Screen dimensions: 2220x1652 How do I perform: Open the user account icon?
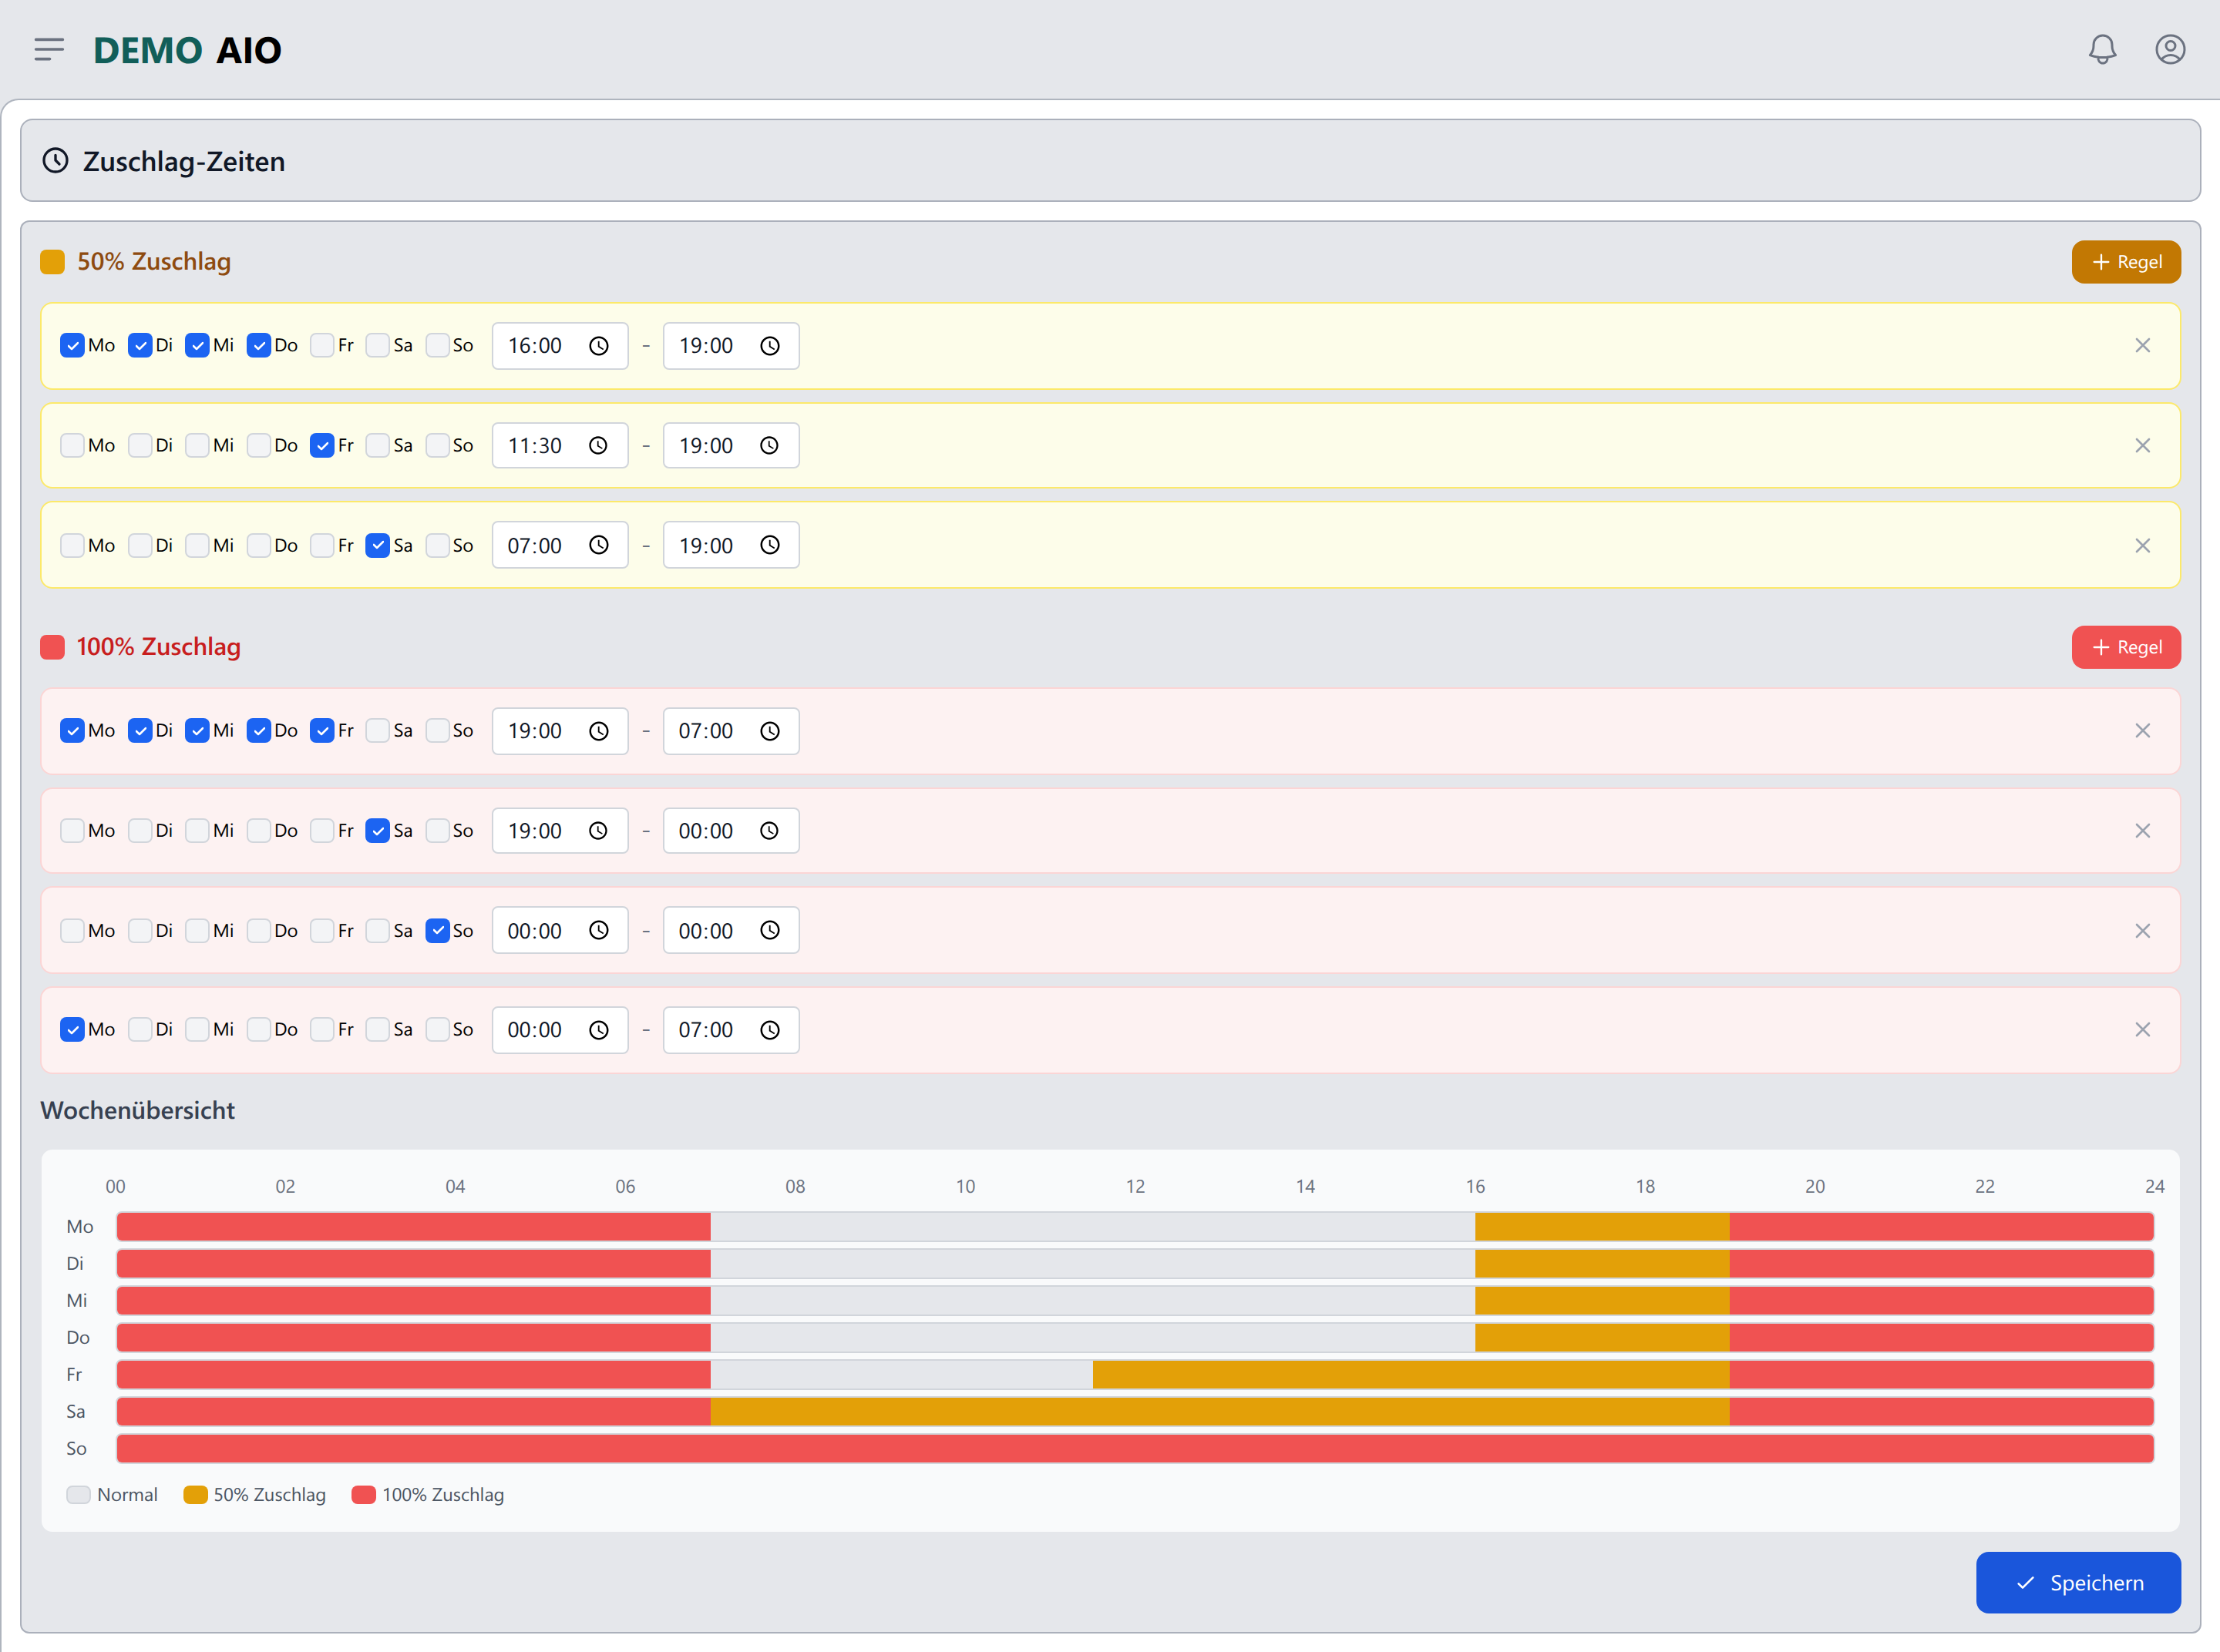[x=2170, y=49]
